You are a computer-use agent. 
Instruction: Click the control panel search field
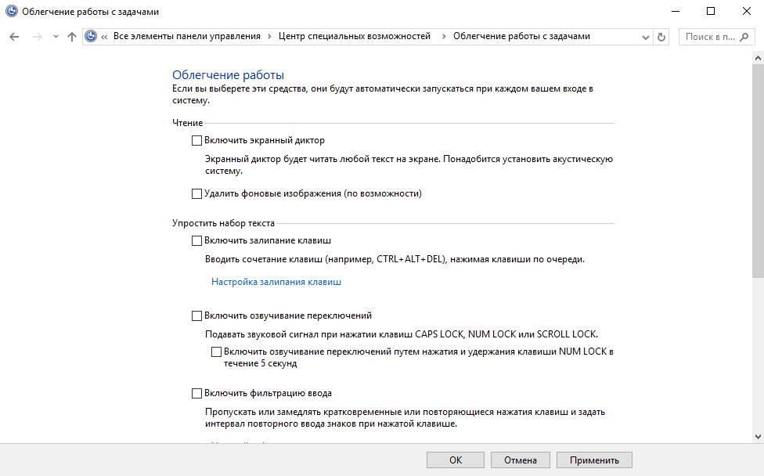coord(715,37)
